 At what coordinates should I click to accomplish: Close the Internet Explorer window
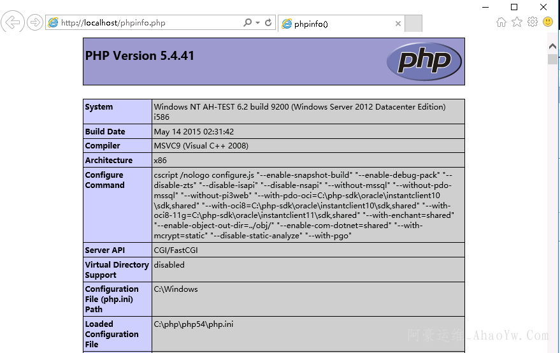(x=543, y=7)
